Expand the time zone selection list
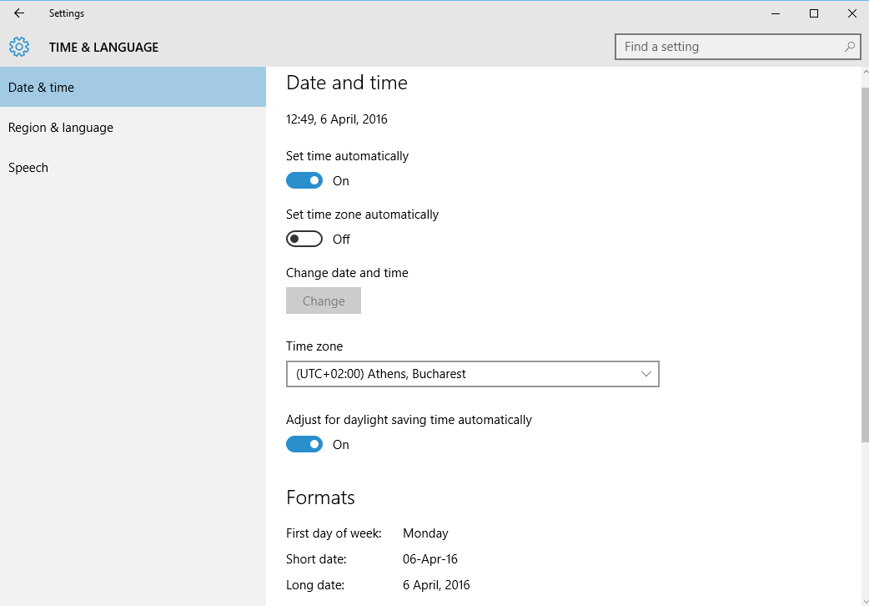The width and height of the screenshot is (869, 606). click(x=473, y=374)
